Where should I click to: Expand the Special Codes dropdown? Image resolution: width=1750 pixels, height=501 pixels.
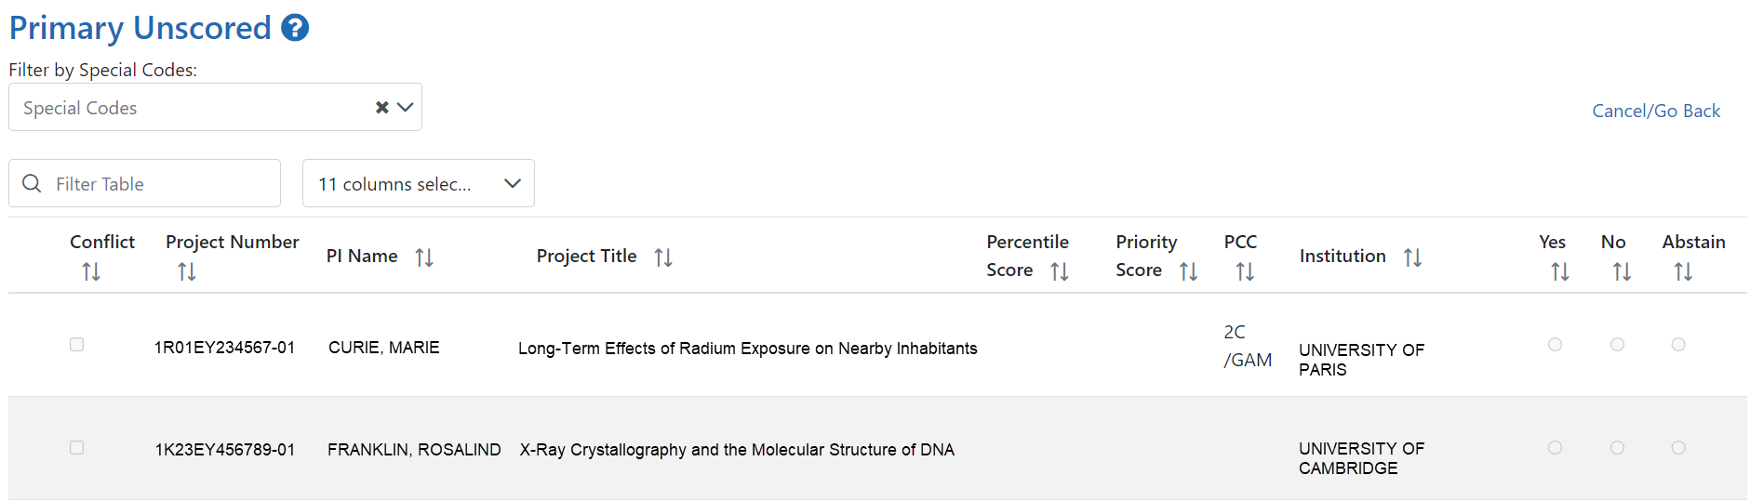click(405, 108)
